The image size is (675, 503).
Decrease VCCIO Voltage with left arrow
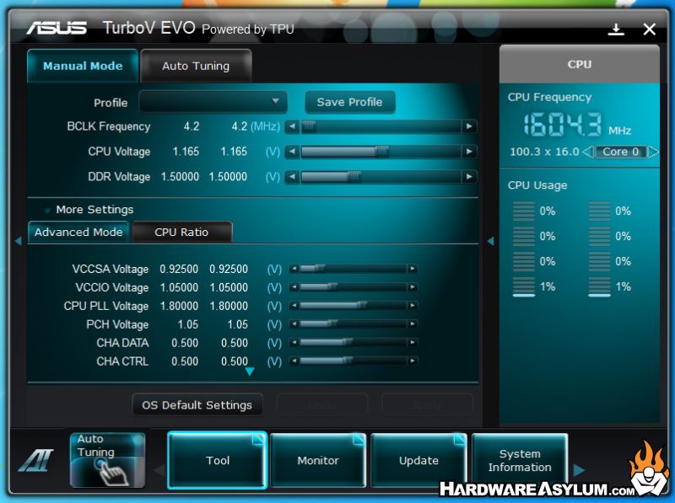point(294,286)
